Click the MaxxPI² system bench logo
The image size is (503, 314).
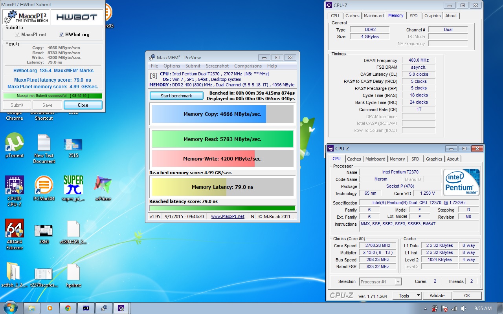tap(26, 17)
